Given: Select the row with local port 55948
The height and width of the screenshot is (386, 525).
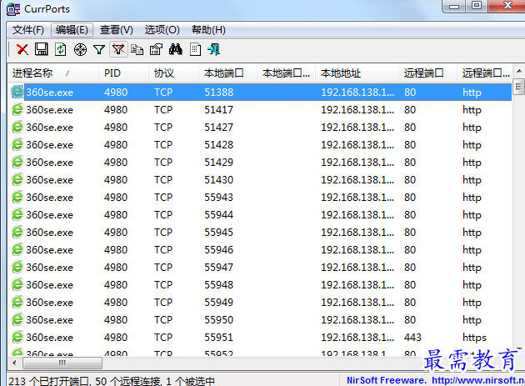Looking at the screenshot, I should 260,284.
